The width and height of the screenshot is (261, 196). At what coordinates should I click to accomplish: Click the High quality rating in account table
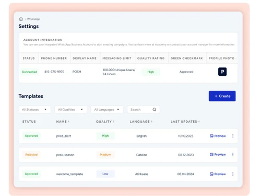(151, 72)
